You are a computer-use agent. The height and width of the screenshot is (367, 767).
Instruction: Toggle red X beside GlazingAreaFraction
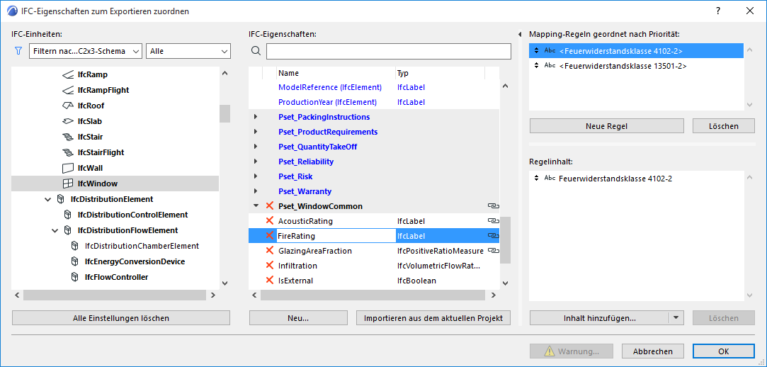[269, 251]
